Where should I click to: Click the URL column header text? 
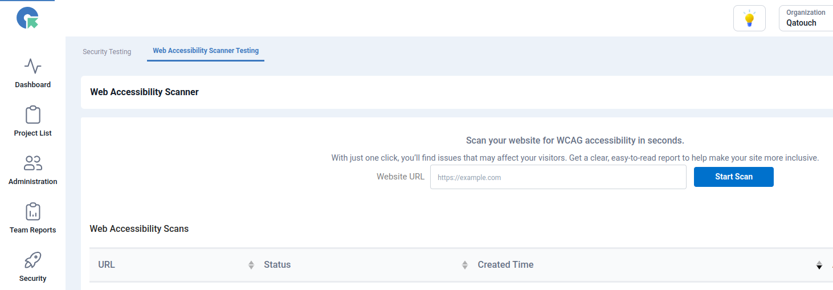click(107, 265)
